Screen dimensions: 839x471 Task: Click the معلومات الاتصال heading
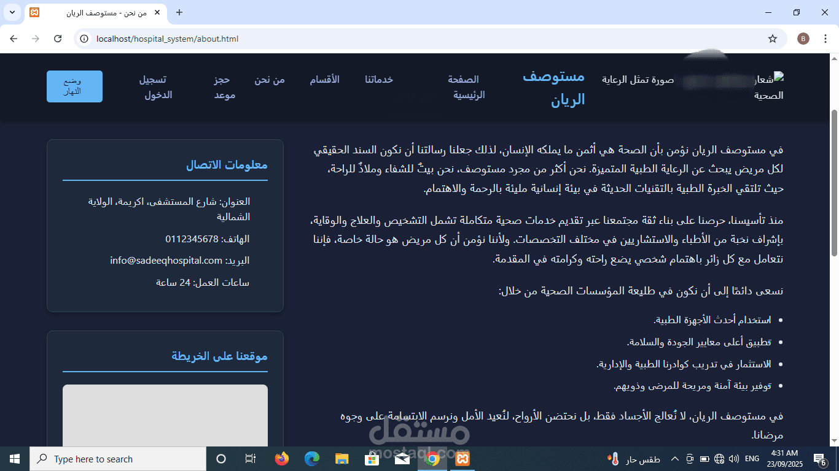coord(227,165)
